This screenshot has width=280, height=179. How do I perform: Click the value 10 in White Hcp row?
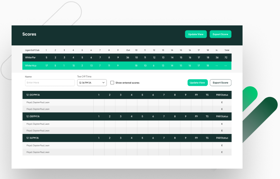pos(145,65)
